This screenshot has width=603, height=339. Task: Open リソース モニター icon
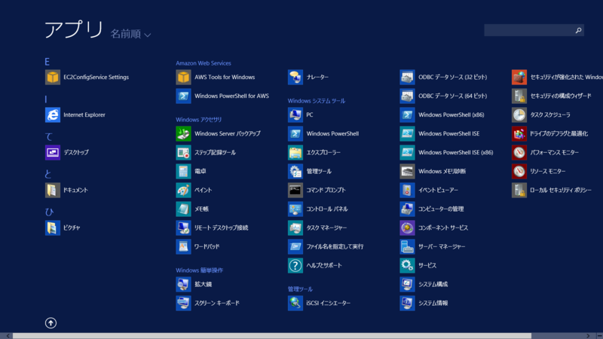coord(519,172)
